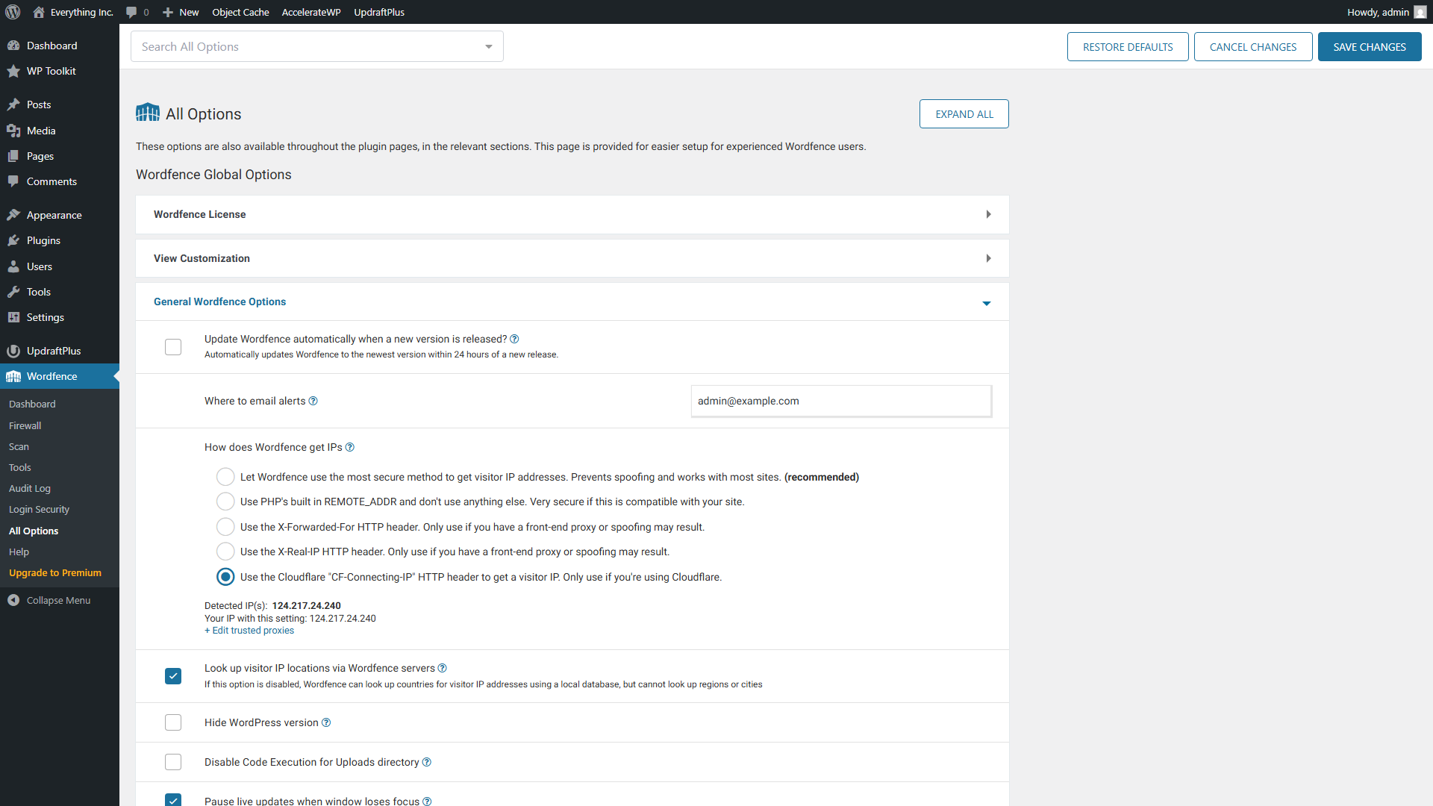The width and height of the screenshot is (1433, 806).
Task: Open Wordfence Login Security submenu item
Action: 39,509
